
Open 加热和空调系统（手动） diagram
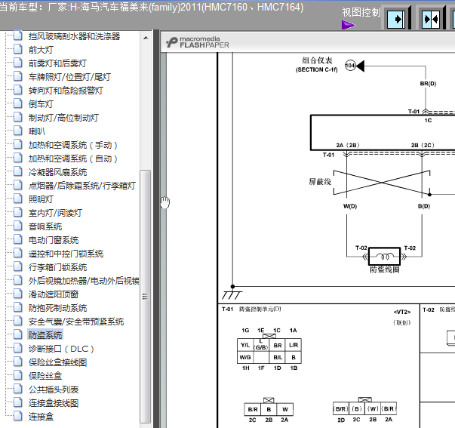pyautogui.click(x=73, y=145)
